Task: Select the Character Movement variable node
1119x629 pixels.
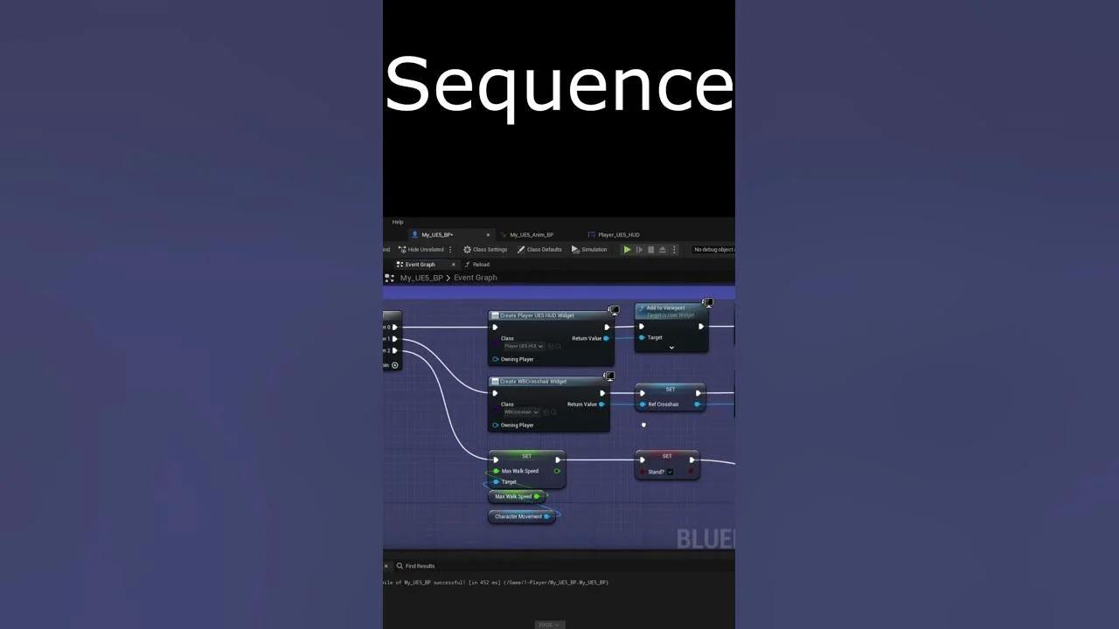Action: point(520,515)
